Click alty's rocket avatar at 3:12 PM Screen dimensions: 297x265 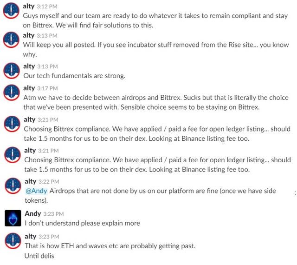pyautogui.click(x=11, y=11)
